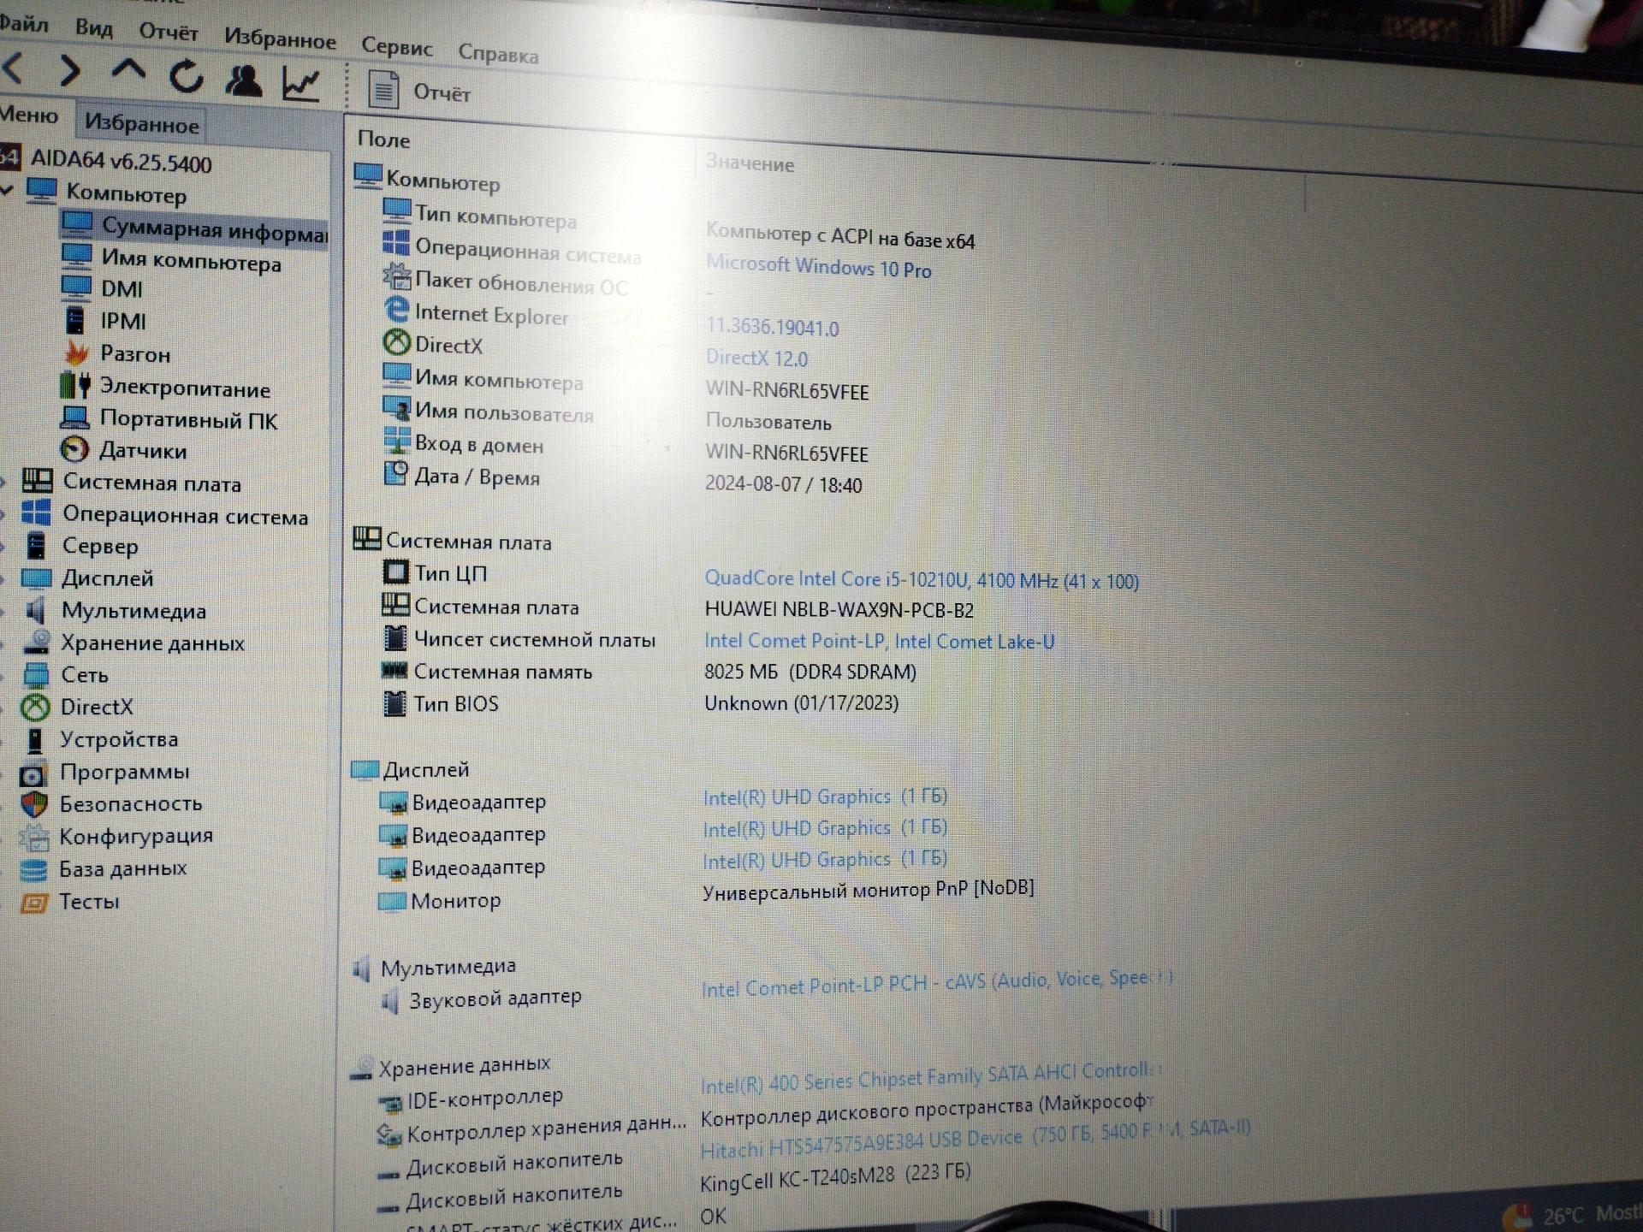Open the user manager person icon
1643x1232 pixels.
pos(244,80)
